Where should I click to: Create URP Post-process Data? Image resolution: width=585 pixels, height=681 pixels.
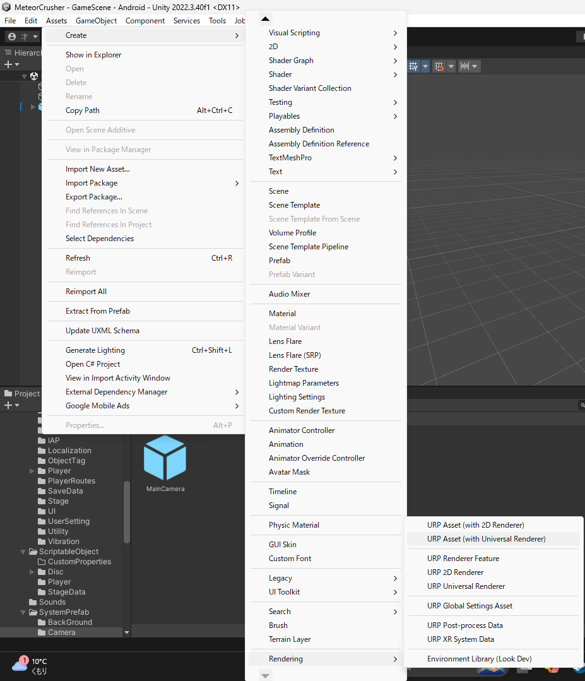[493, 625]
